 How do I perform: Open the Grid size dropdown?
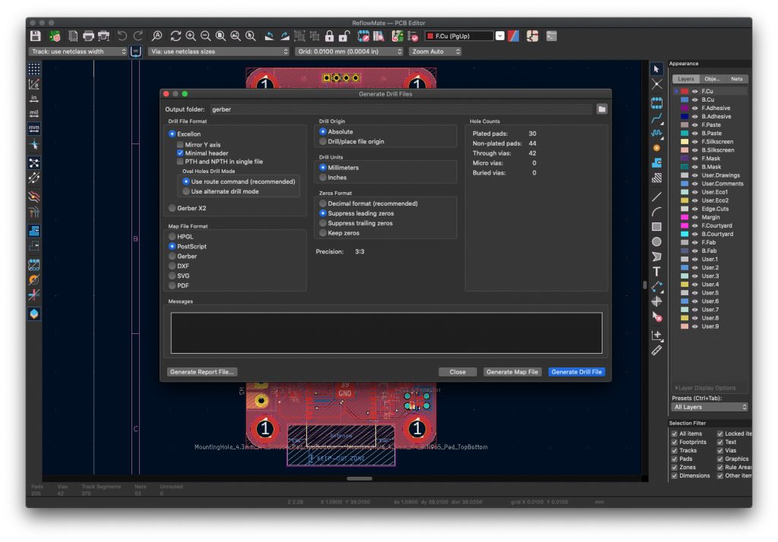coord(349,52)
